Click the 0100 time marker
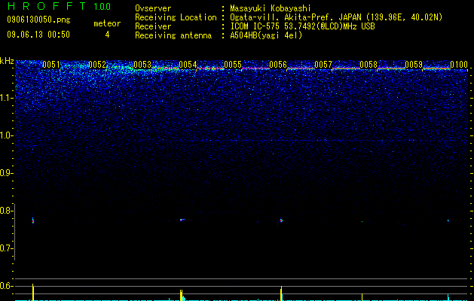Image resolution: width=474 pixels, height=301 pixels. pos(459,65)
